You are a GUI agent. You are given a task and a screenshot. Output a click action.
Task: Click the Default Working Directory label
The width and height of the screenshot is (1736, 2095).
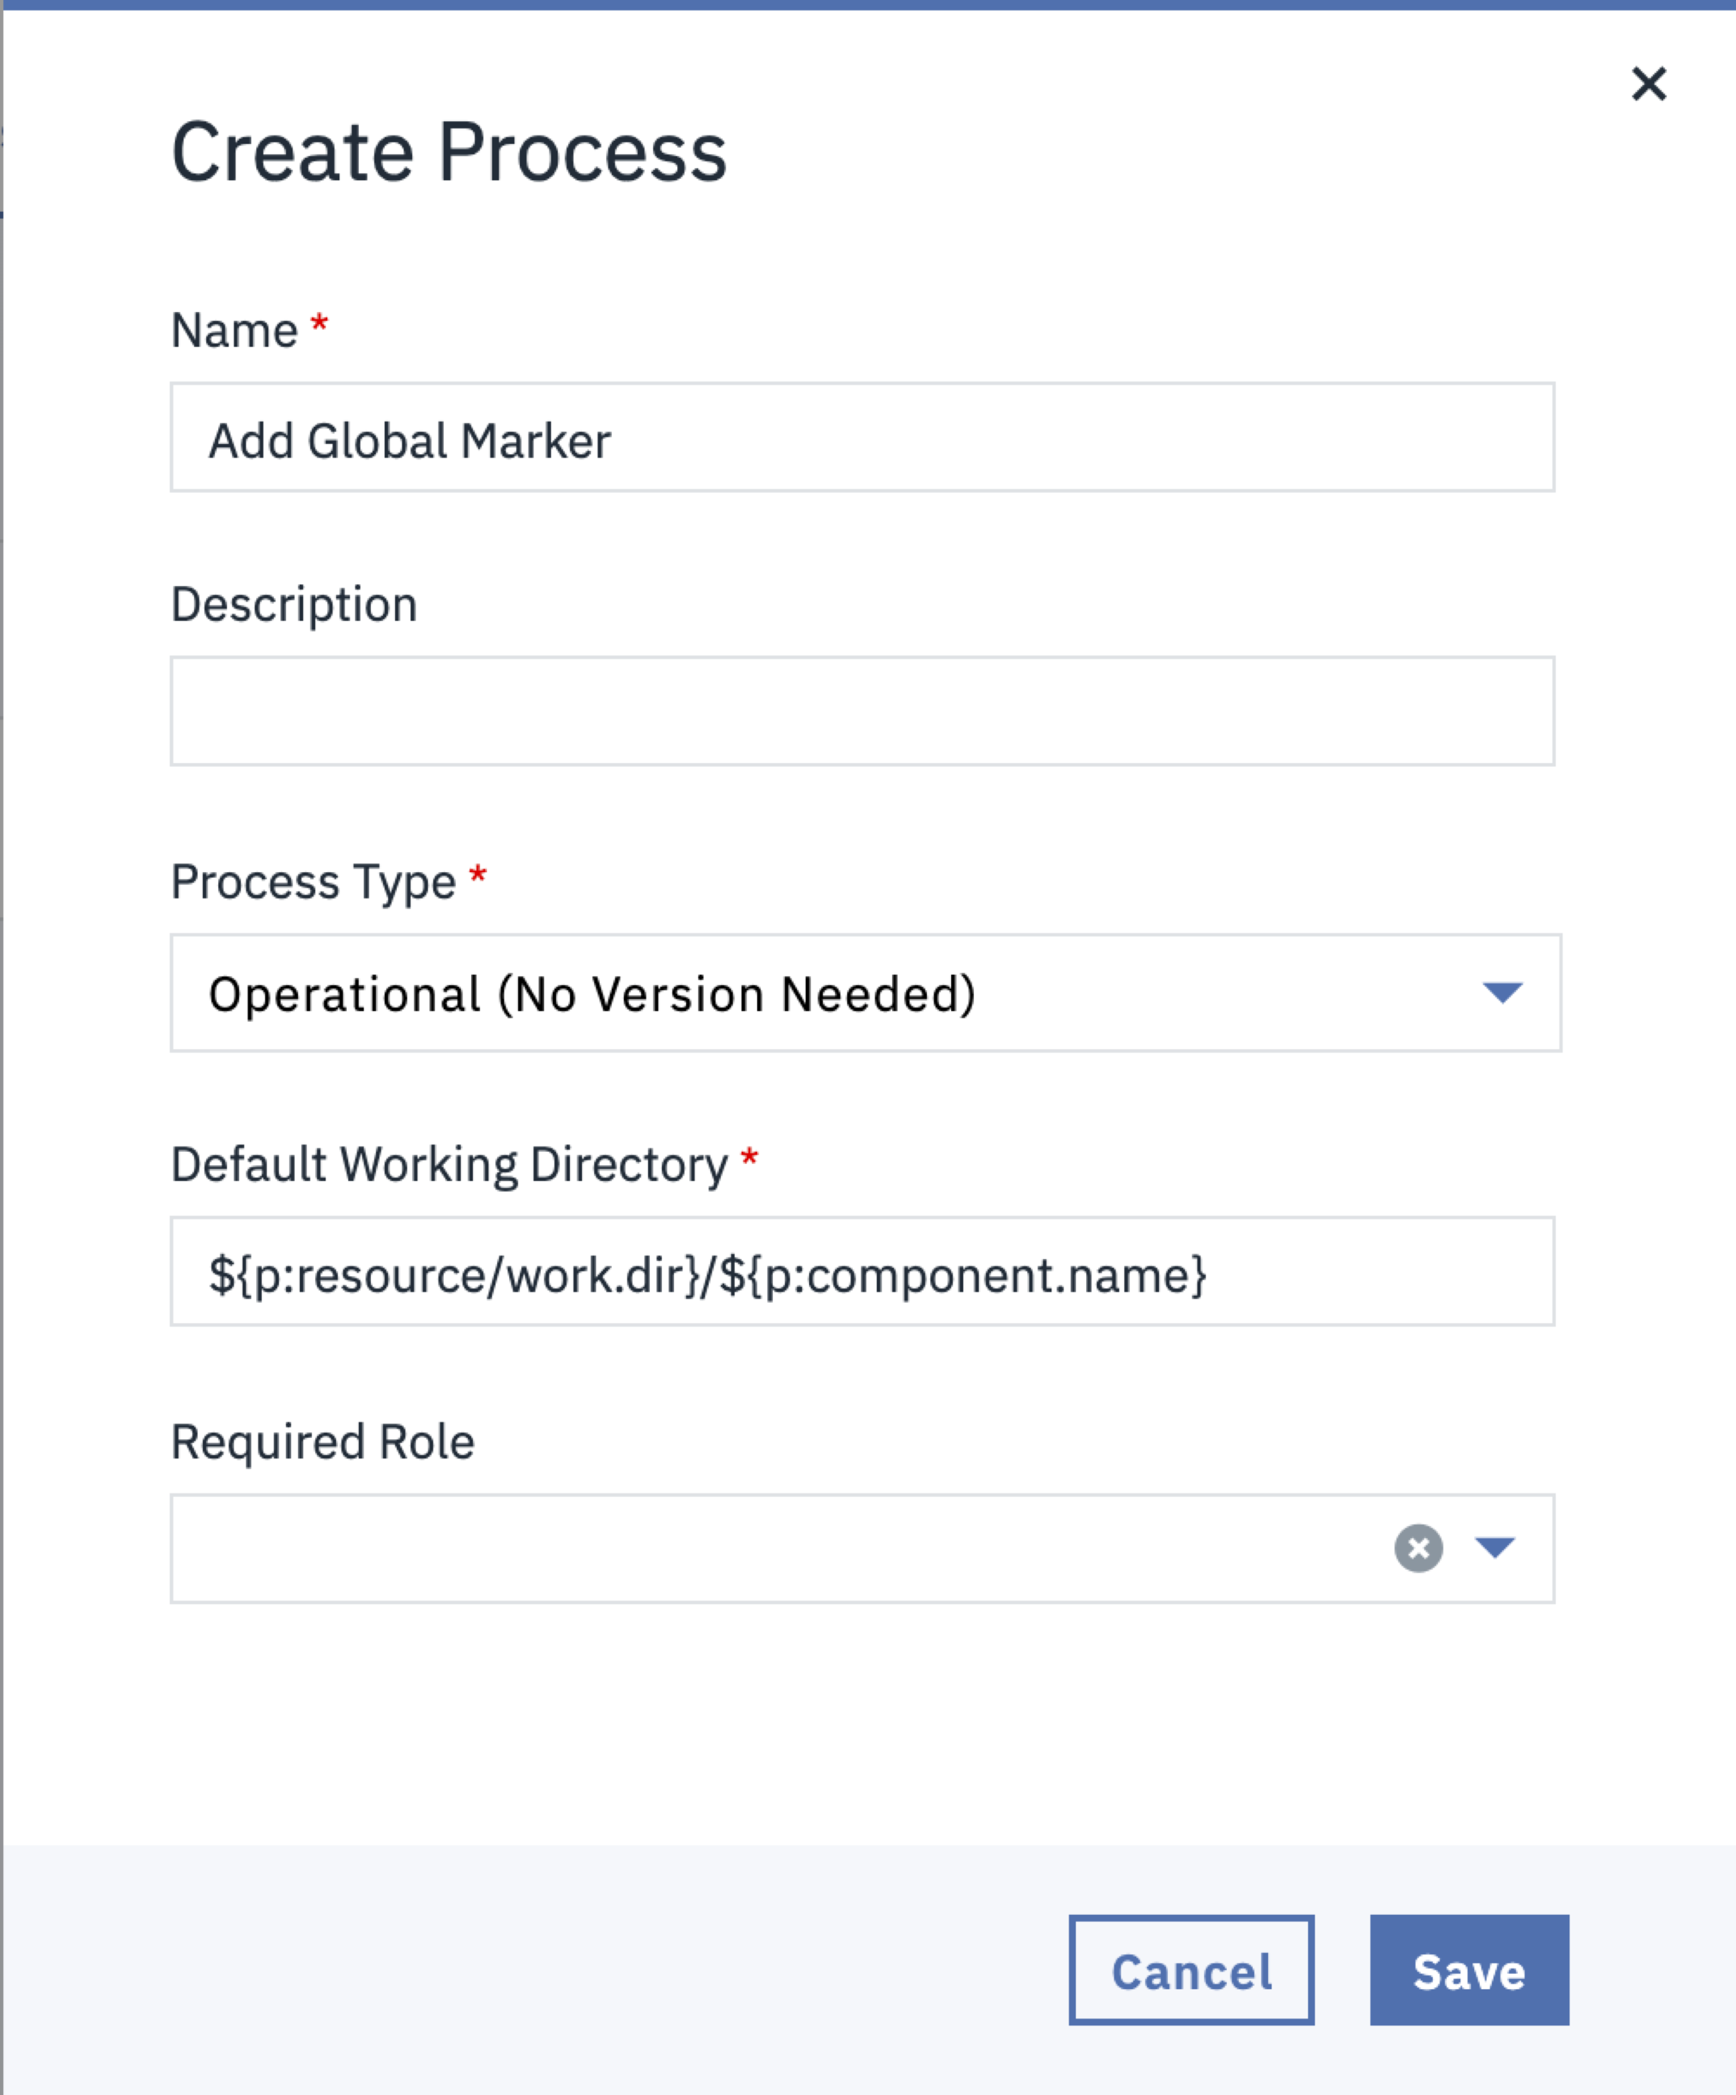click(x=449, y=1164)
